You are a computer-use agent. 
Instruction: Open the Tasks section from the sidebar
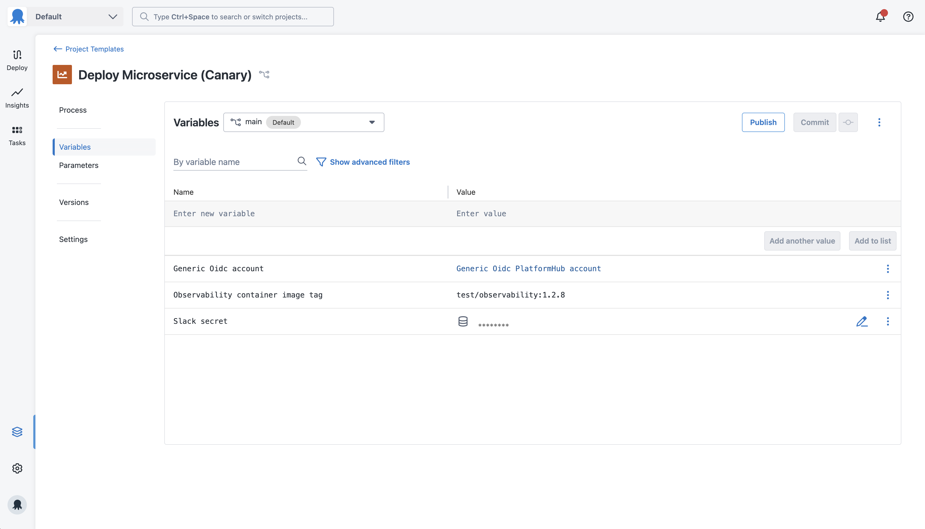coord(17,135)
